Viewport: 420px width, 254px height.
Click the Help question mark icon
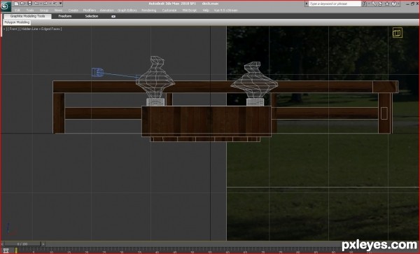click(x=393, y=3)
